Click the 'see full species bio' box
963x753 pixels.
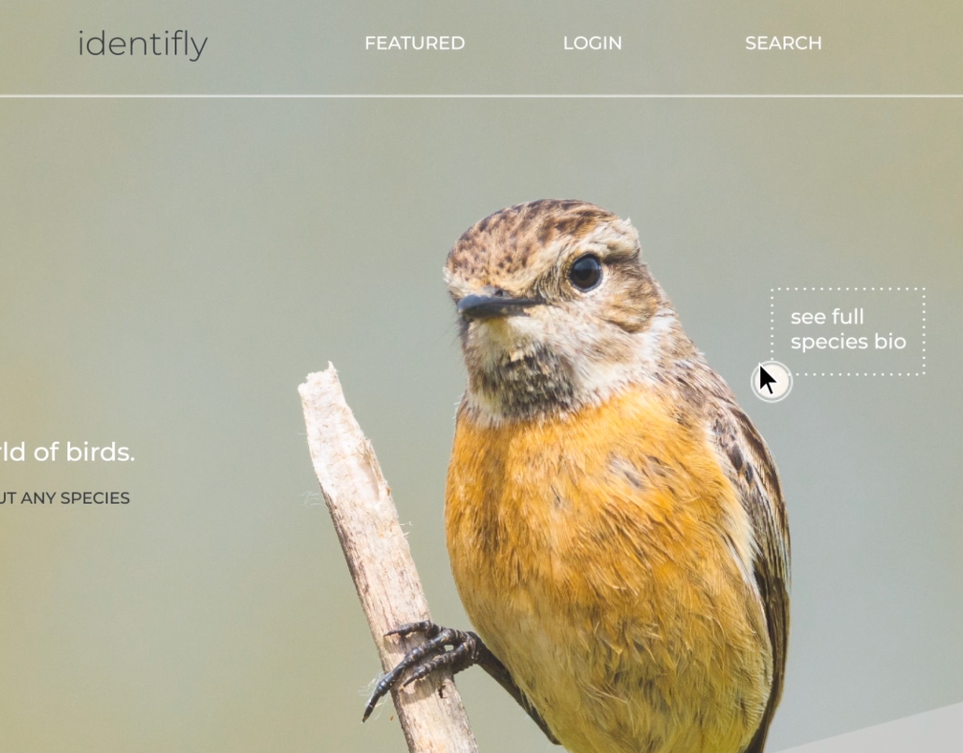847,331
